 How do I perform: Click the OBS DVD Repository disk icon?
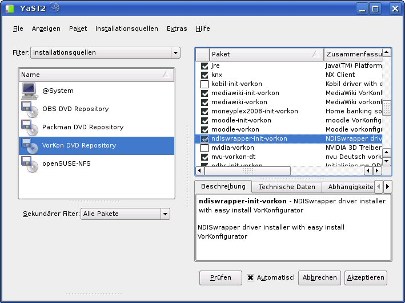(x=30, y=109)
